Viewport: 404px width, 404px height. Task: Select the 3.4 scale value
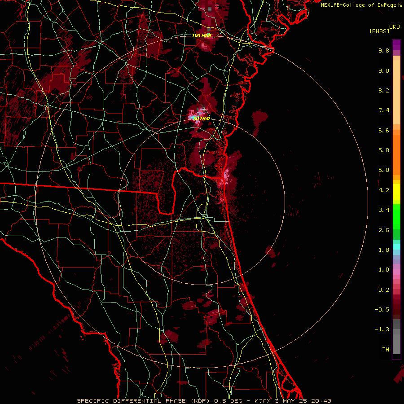384,210
